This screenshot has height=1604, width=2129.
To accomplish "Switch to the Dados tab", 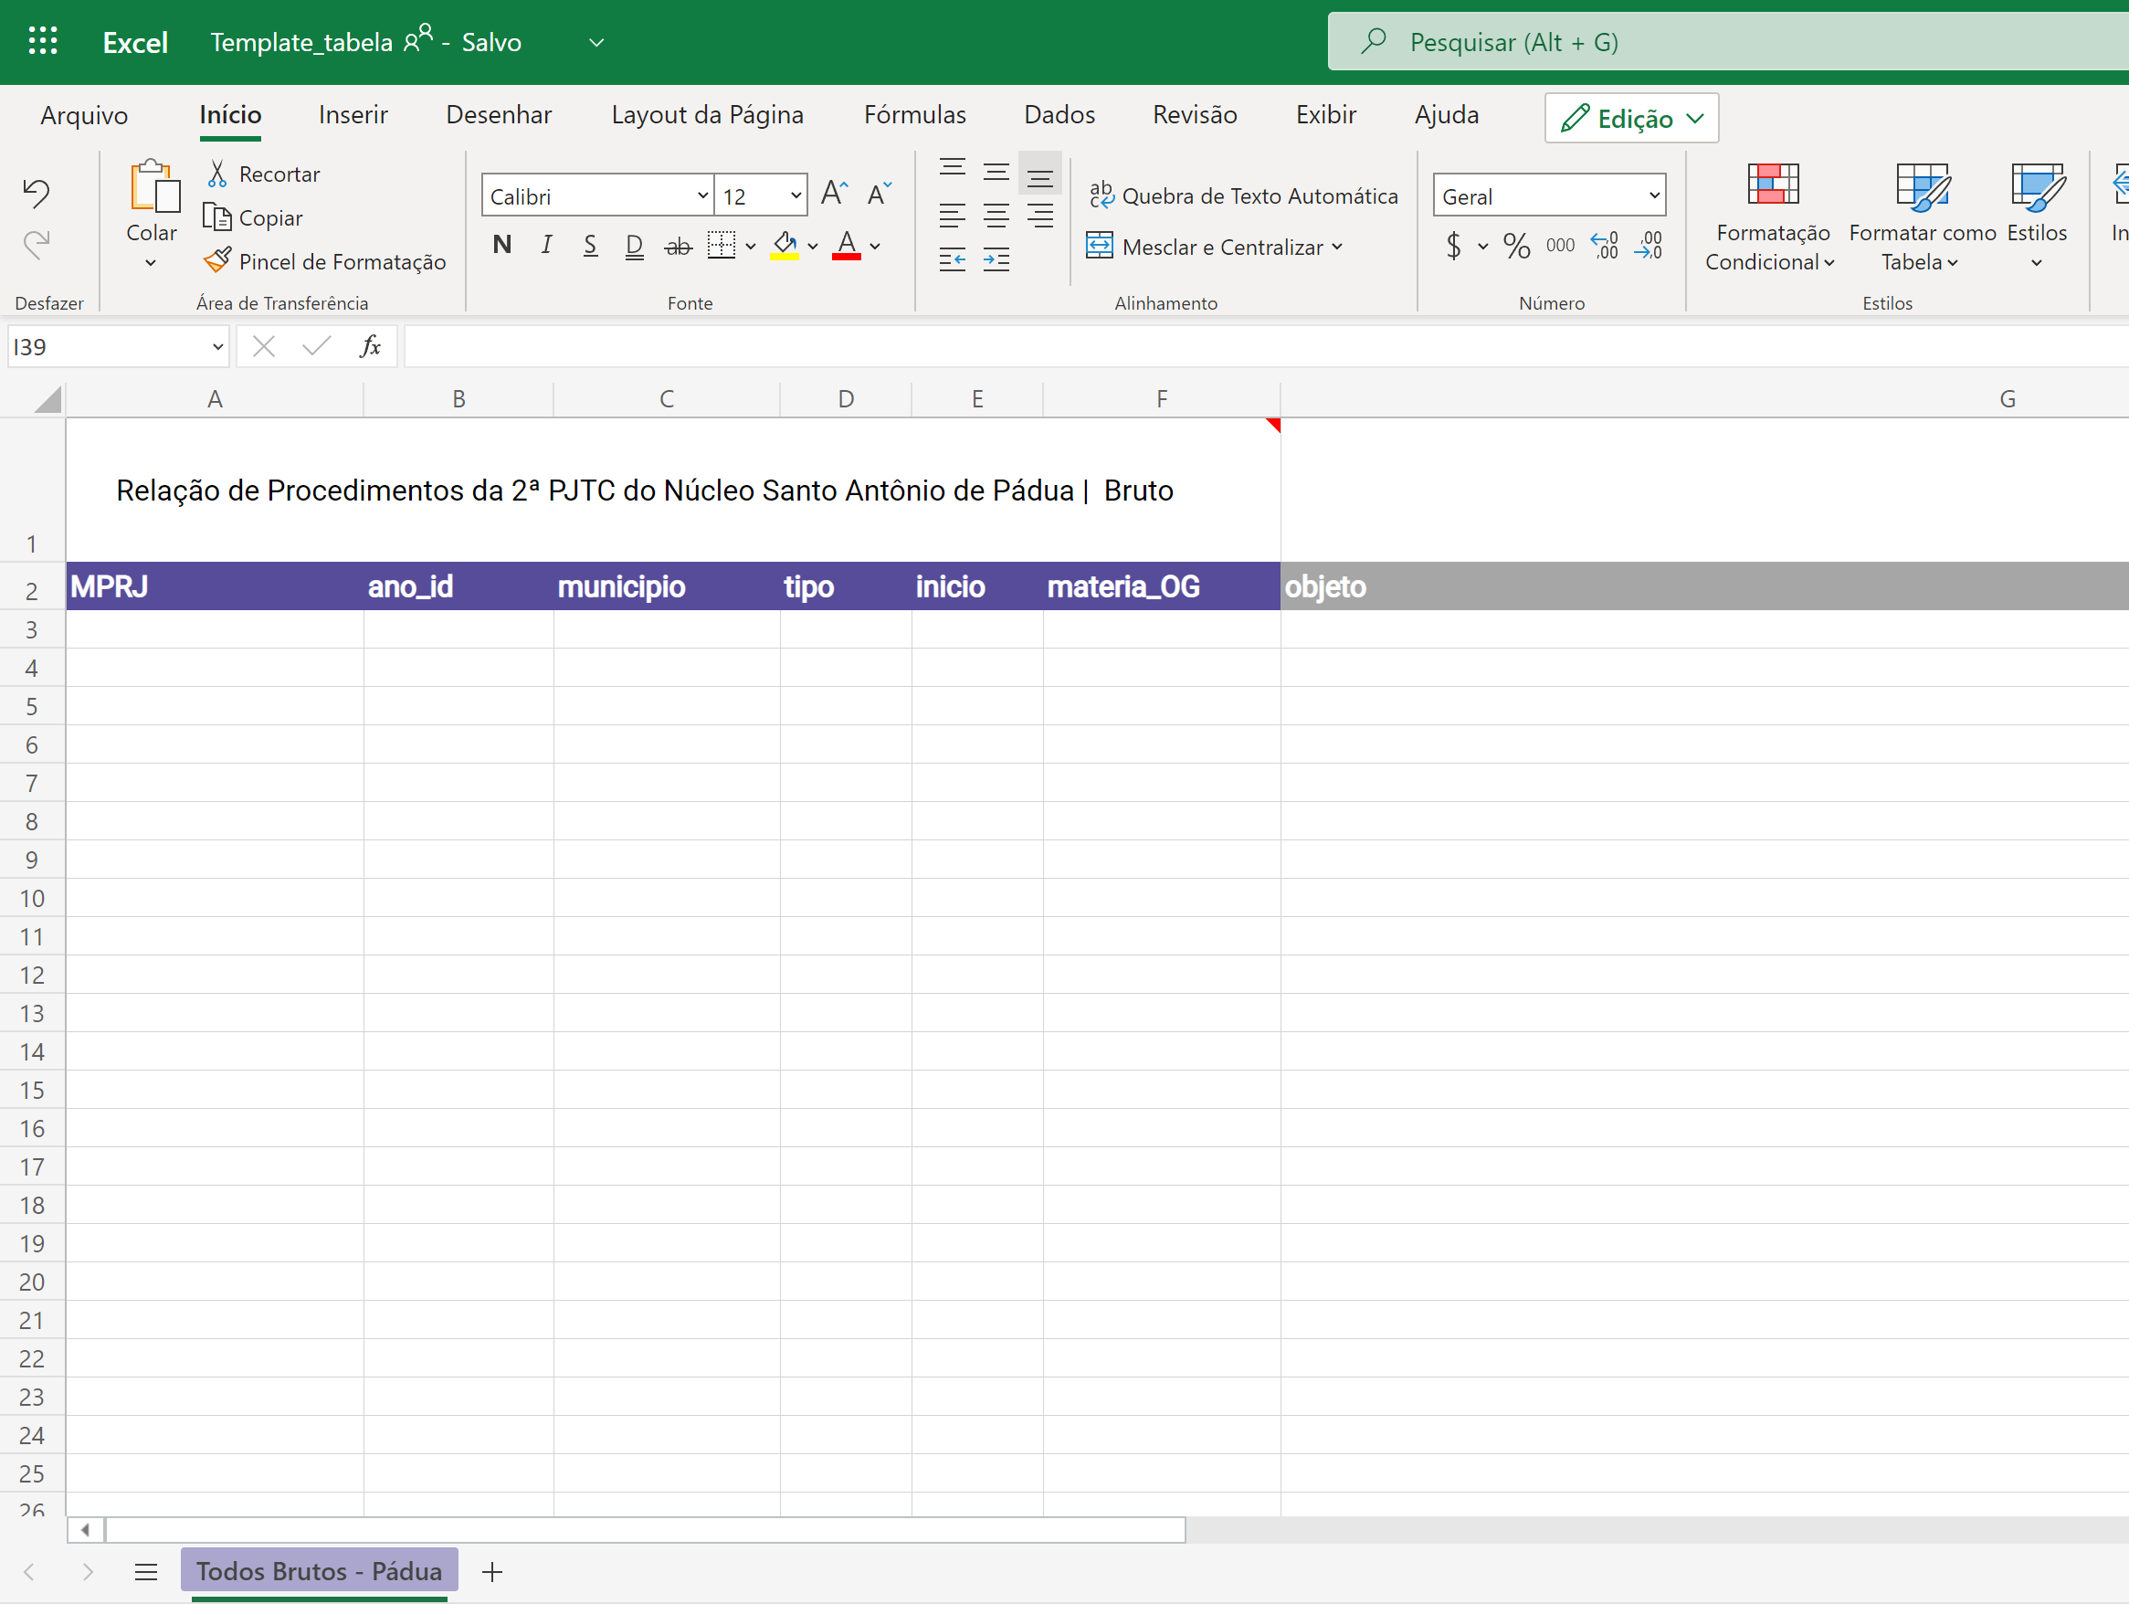I will pyautogui.click(x=1059, y=114).
